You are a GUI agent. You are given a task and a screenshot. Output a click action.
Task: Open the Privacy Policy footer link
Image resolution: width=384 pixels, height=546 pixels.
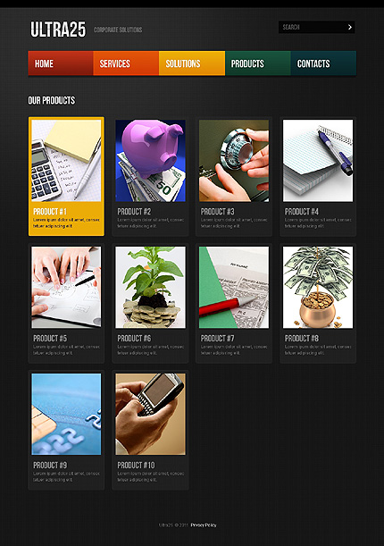pyautogui.click(x=204, y=525)
